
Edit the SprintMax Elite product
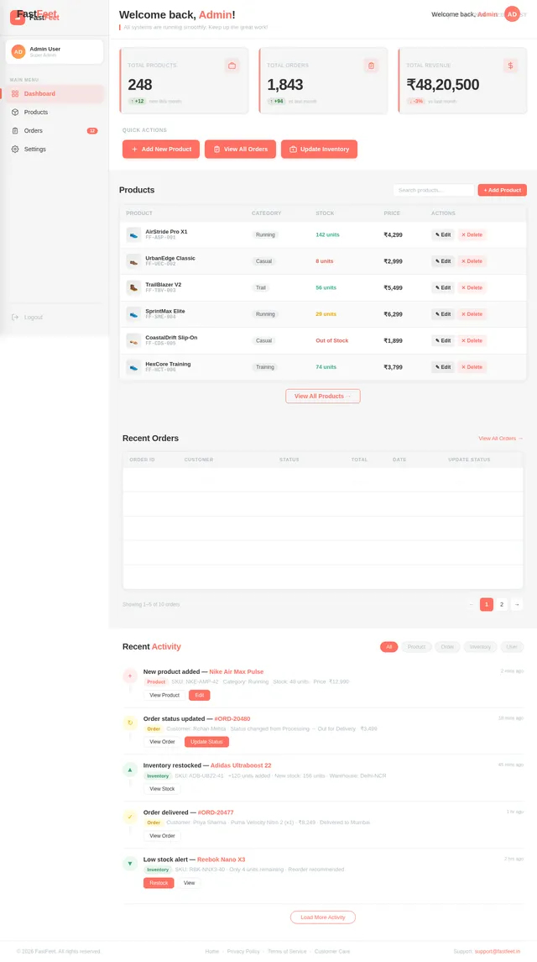point(442,313)
